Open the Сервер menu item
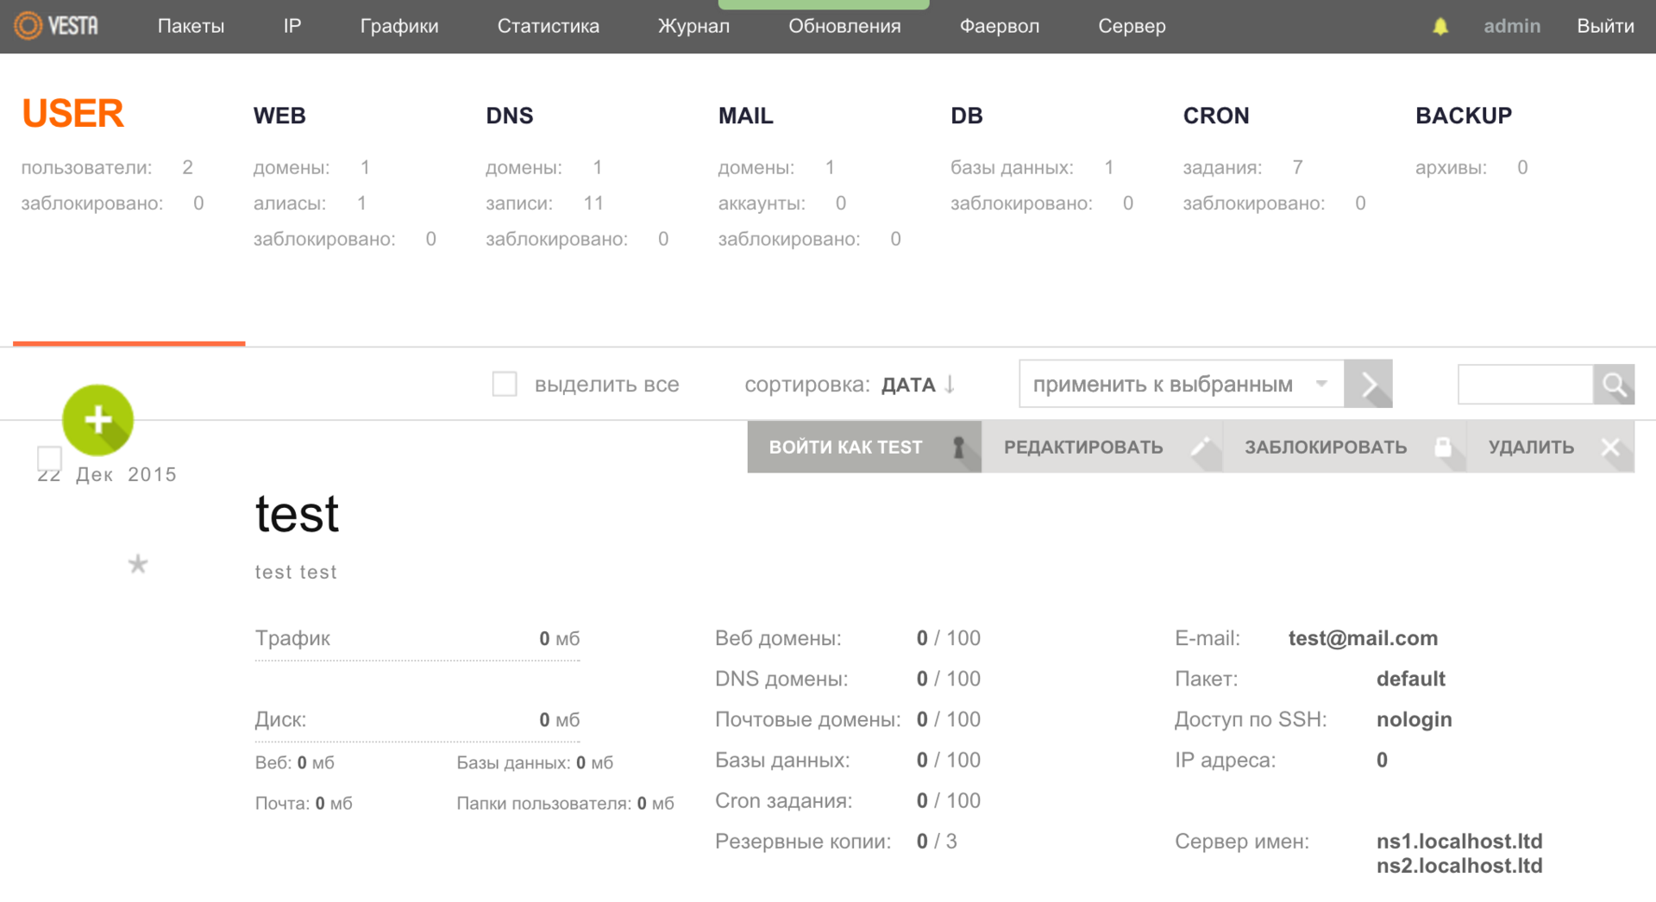 [1132, 26]
